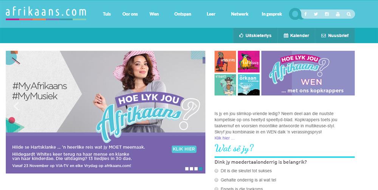Open the orkaan game thumbnail
Image resolution: width=378 pixels, height=190 pixels.
(249, 85)
